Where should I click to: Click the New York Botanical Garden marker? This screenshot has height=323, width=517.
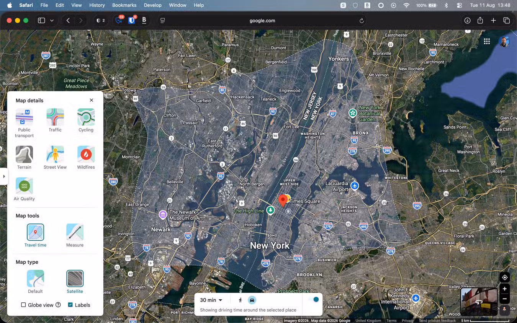coord(352,113)
